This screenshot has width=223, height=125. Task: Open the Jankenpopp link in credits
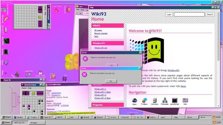tap(56, 93)
